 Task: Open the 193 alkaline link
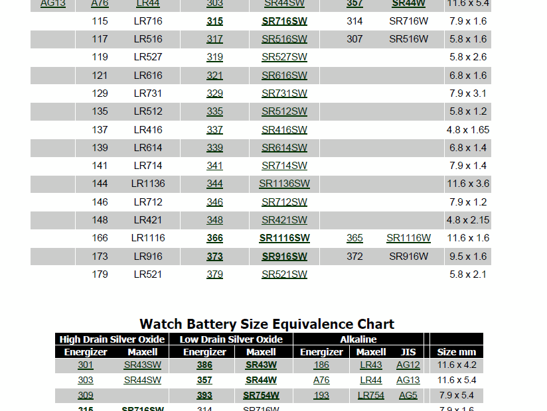tap(321, 395)
